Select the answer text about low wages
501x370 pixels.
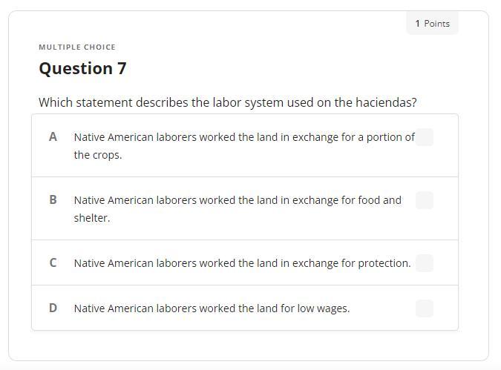pos(212,308)
